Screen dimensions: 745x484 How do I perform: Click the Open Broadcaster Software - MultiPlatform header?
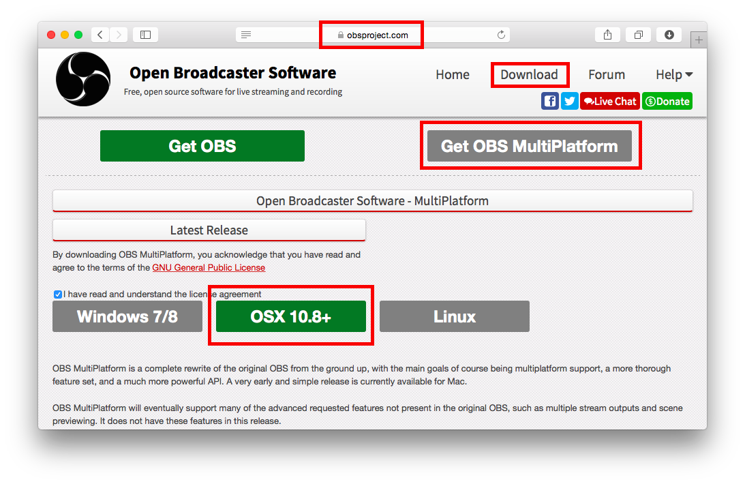click(x=372, y=200)
